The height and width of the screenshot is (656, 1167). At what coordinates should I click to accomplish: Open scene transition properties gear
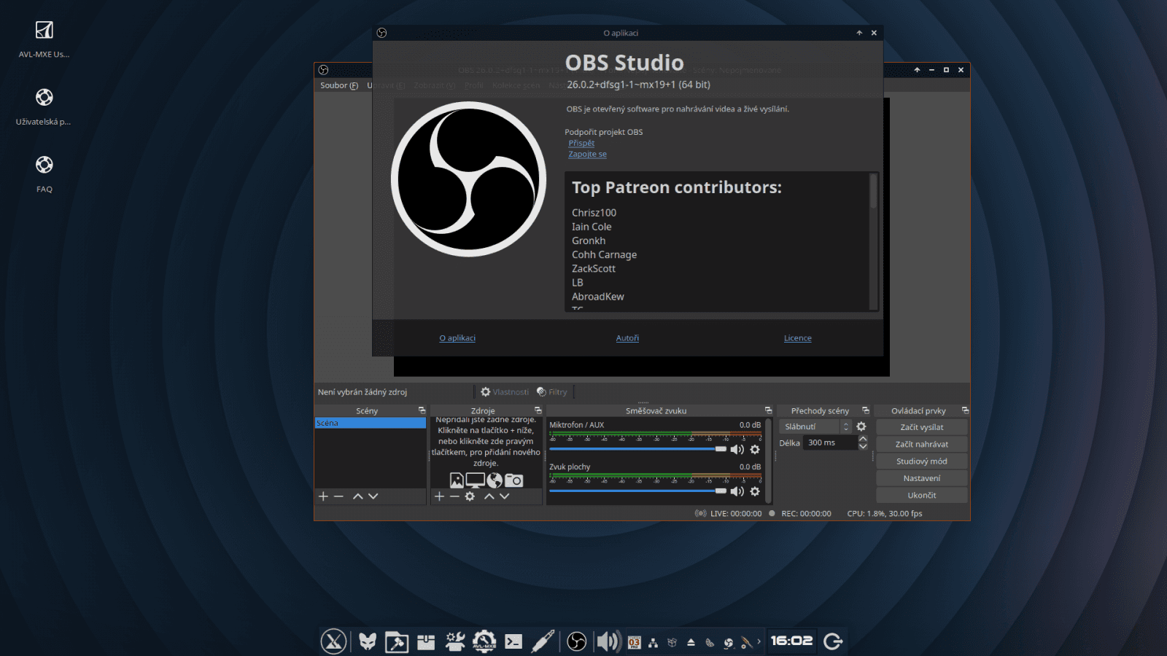861,426
